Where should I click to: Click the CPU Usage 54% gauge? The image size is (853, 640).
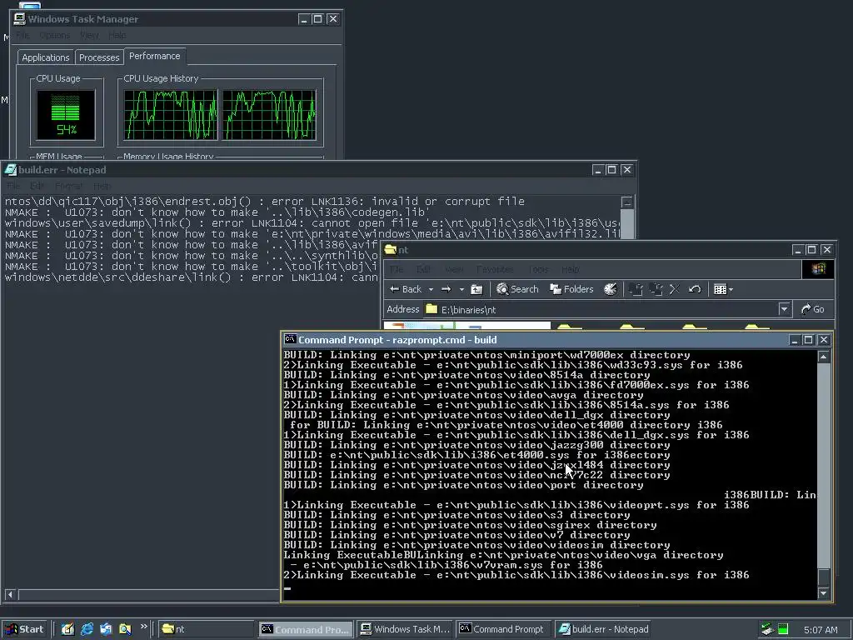pyautogui.click(x=66, y=115)
